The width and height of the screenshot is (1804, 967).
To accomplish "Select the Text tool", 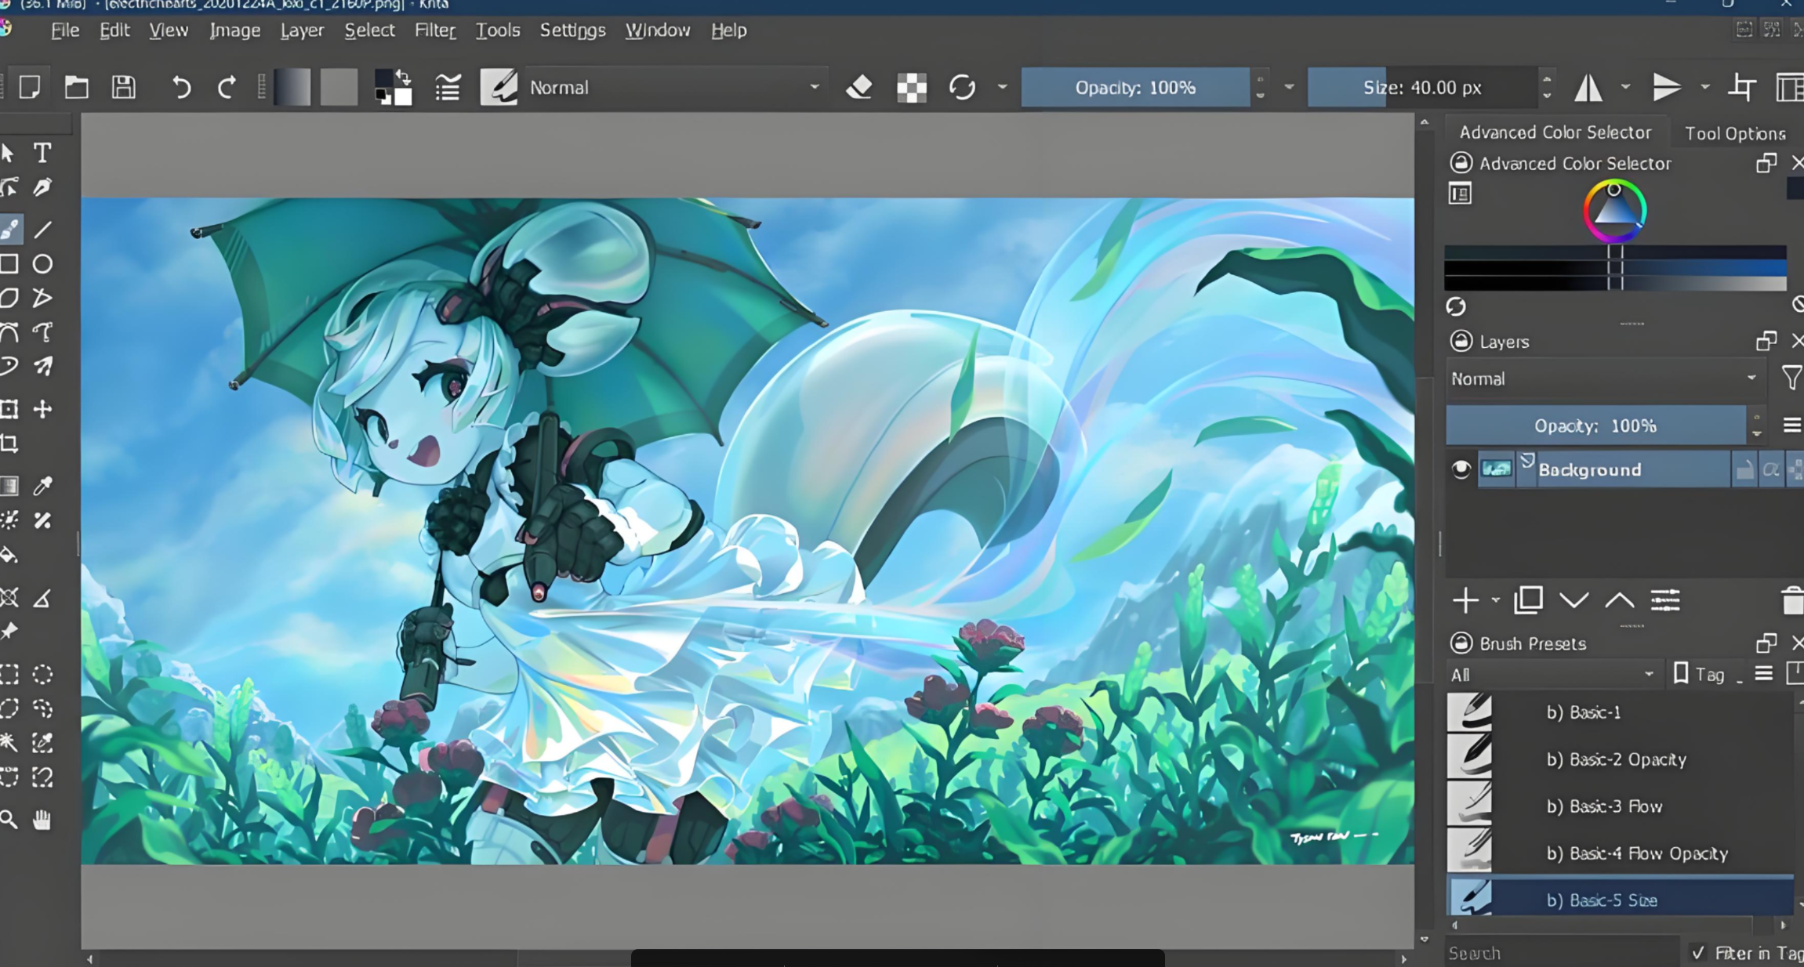I will pyautogui.click(x=42, y=153).
